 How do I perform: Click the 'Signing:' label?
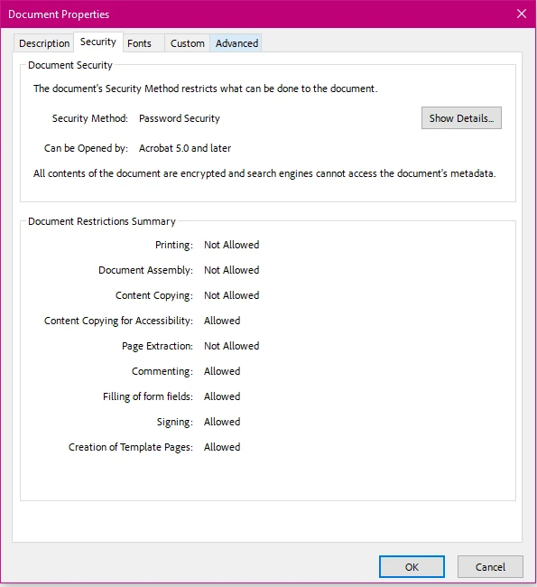point(175,422)
